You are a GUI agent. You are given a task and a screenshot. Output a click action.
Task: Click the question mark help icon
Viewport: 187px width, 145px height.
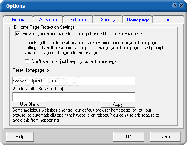coord(175,6)
